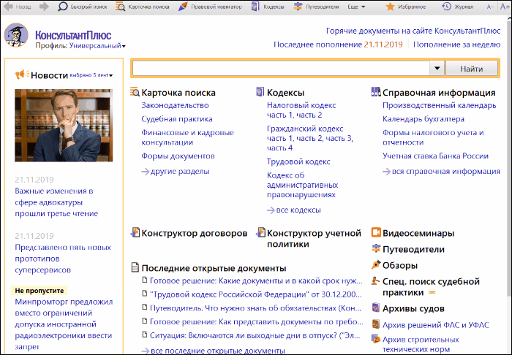The height and width of the screenshot is (355, 512).
Task: Open Минпромторг предложил news item
Action: (x=64, y=324)
